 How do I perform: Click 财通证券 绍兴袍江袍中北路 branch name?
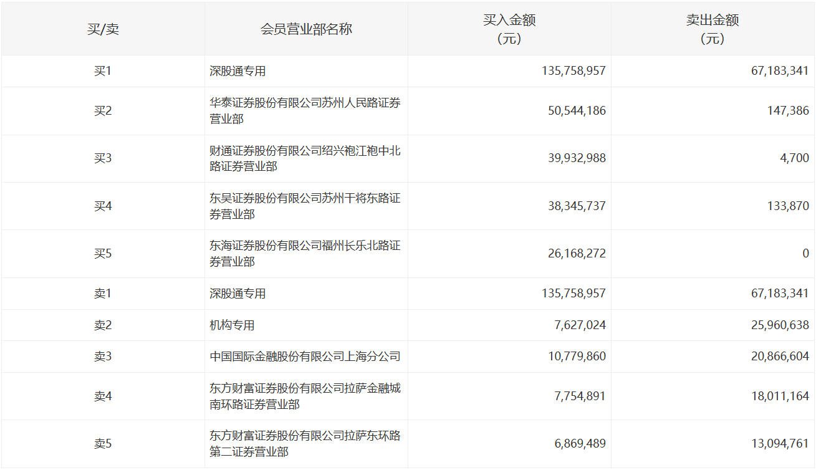pos(305,158)
